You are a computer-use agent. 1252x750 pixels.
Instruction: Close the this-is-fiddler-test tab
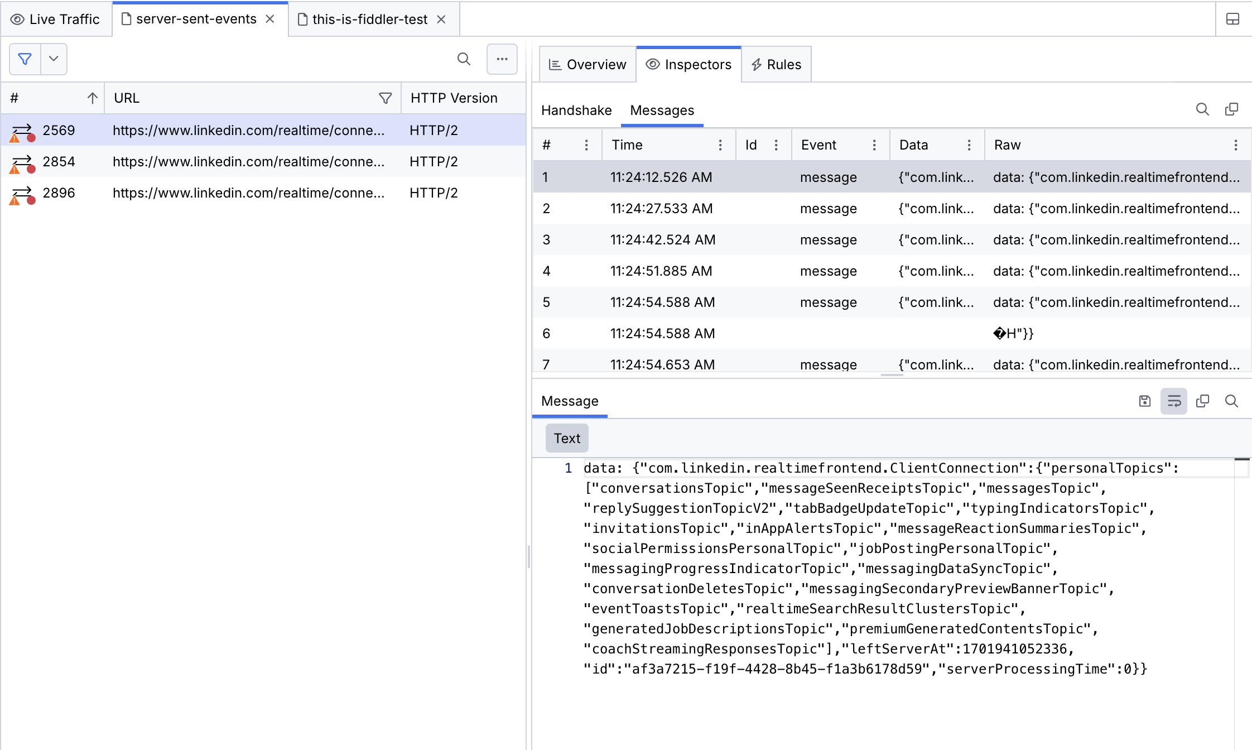tap(441, 20)
